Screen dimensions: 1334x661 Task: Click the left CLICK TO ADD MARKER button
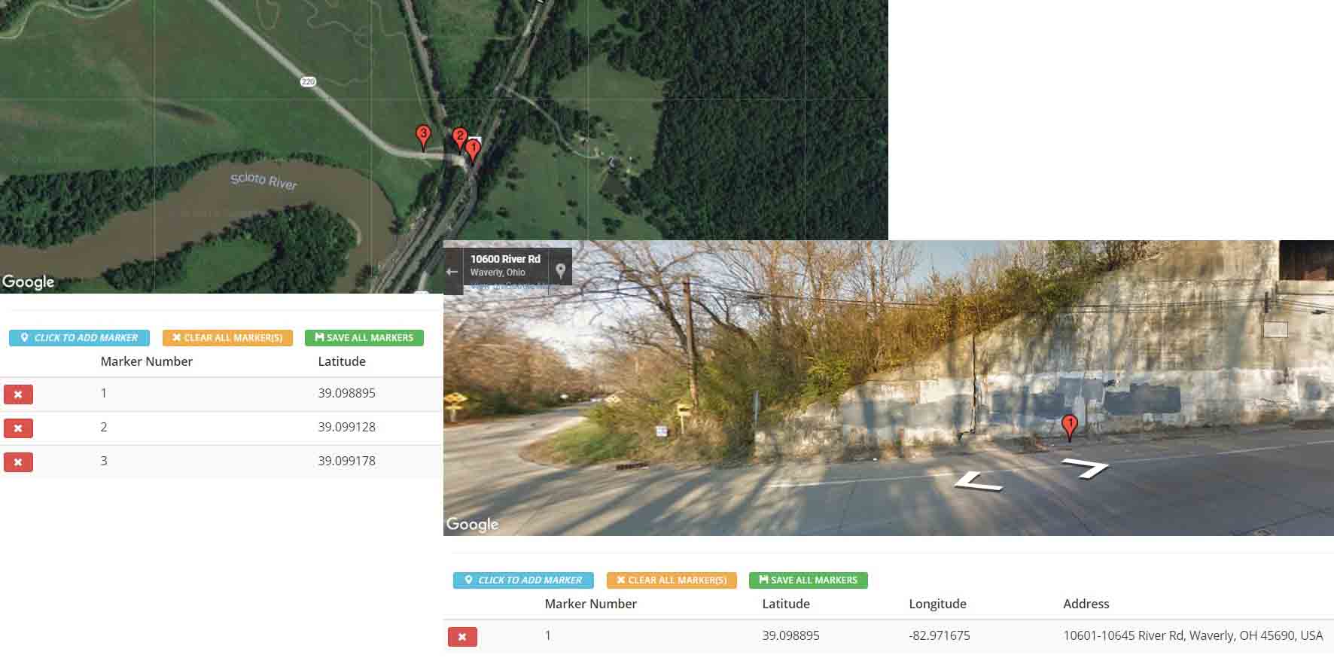tap(79, 338)
